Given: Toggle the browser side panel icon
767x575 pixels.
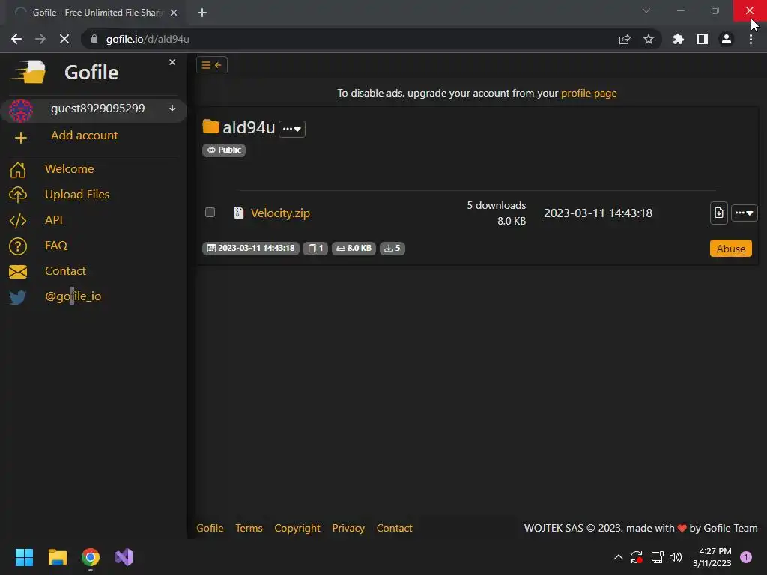Looking at the screenshot, I should coord(703,39).
